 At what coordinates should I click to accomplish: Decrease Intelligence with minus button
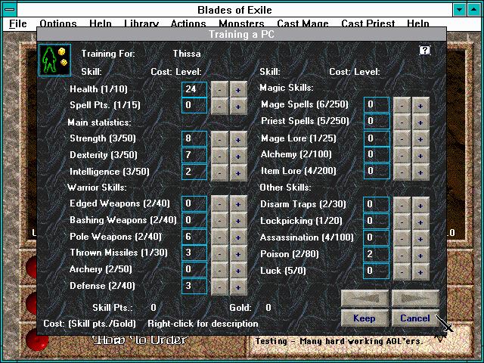[219, 172]
